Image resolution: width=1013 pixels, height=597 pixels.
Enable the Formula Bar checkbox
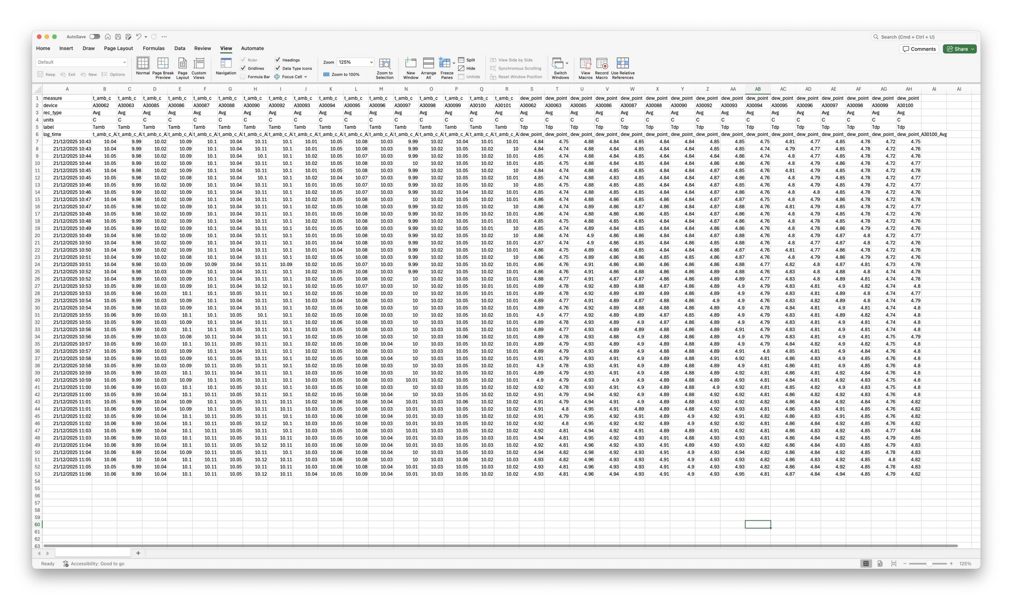tap(243, 77)
